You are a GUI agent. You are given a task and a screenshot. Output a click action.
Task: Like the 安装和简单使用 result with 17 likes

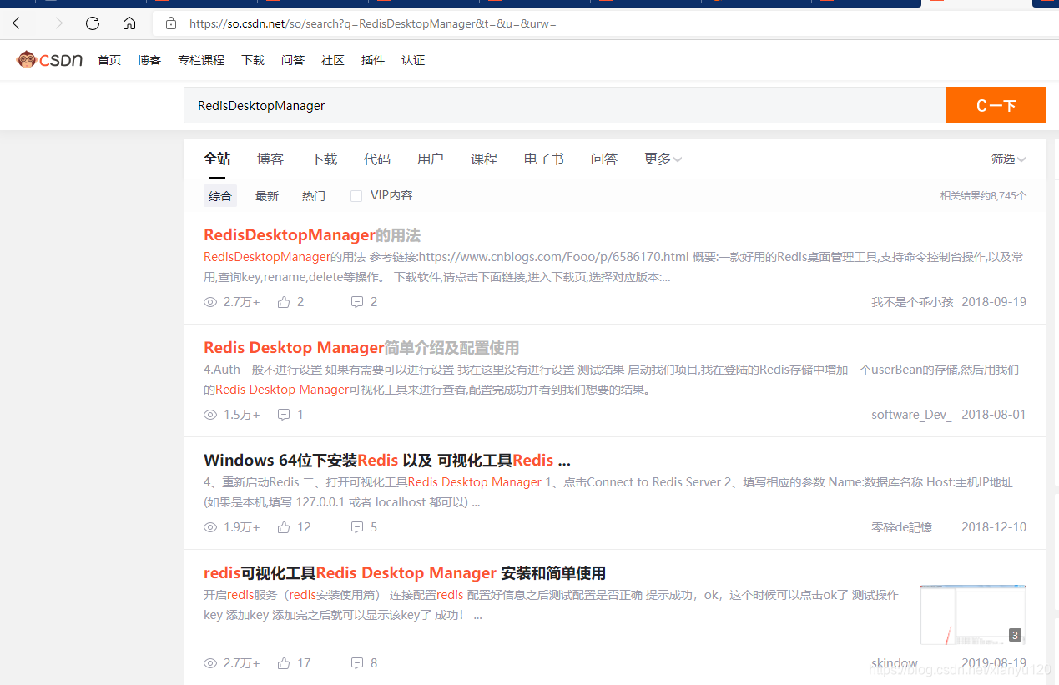[x=284, y=663]
